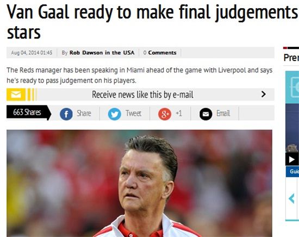Image resolution: width=299 pixels, height=237 pixels.
Task: Click the +1 label
Action: coord(179,114)
